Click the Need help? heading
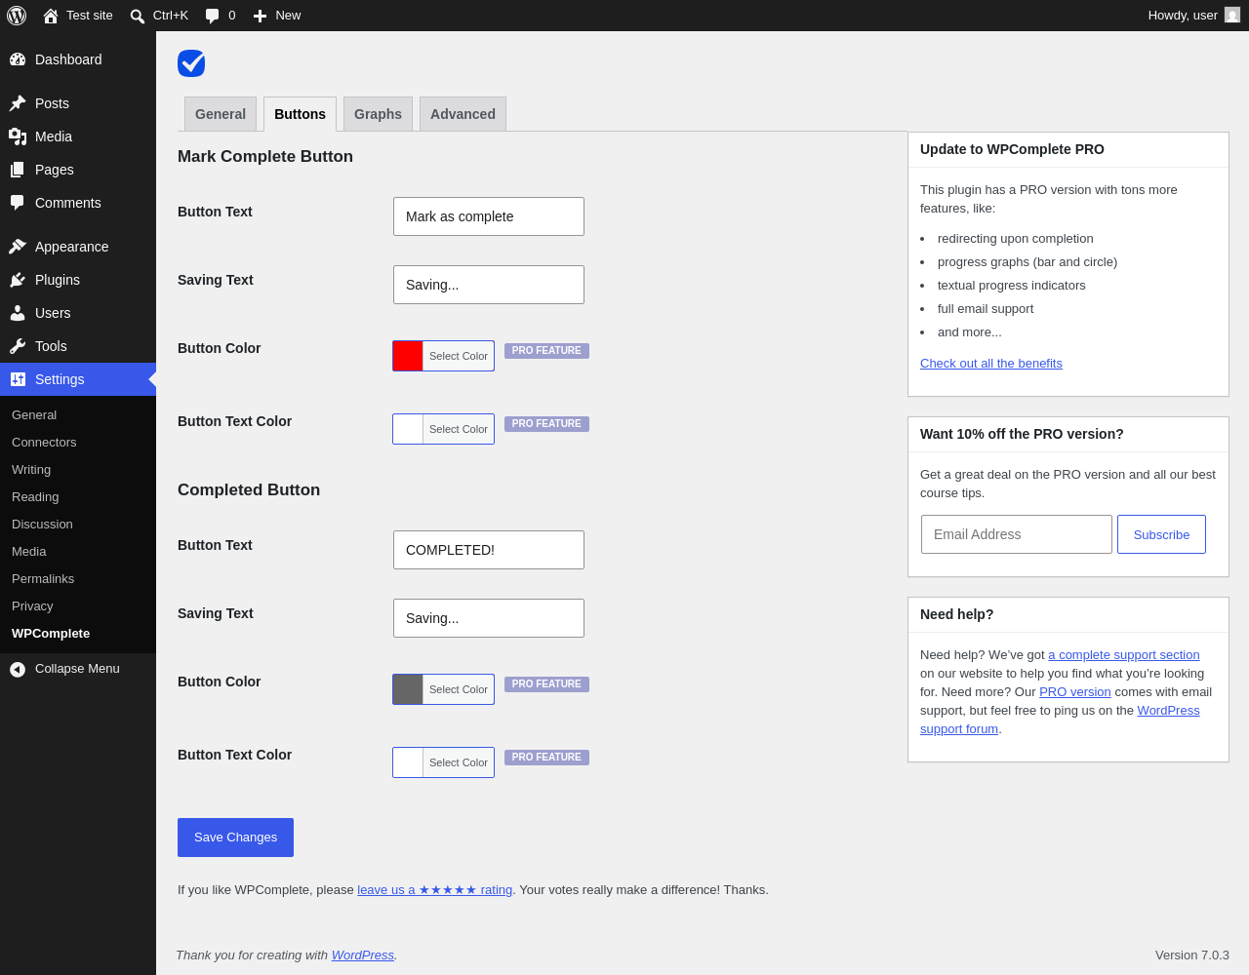The image size is (1249, 975). (x=956, y=614)
